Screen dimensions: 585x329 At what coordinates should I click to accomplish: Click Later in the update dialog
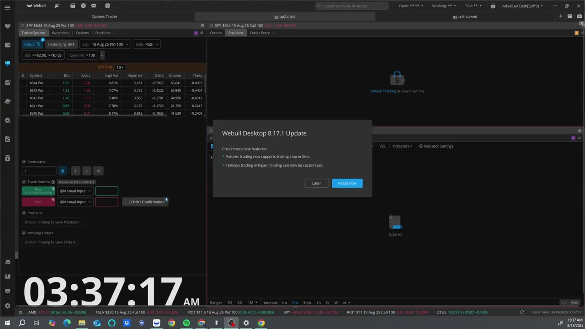point(317,183)
